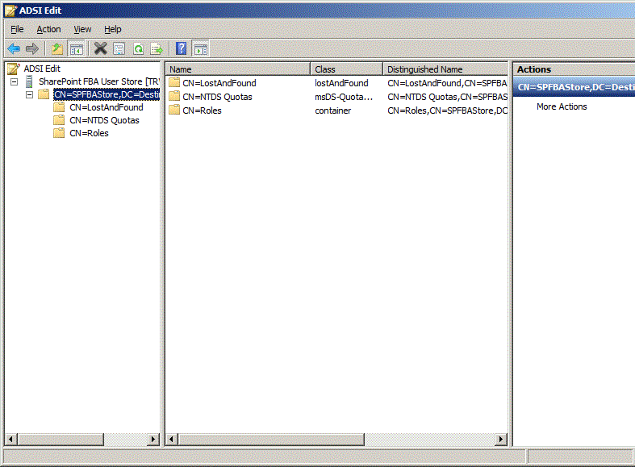Click folder icon of CN=SPFBAStore tree node
The width and height of the screenshot is (635, 467).
(44, 94)
